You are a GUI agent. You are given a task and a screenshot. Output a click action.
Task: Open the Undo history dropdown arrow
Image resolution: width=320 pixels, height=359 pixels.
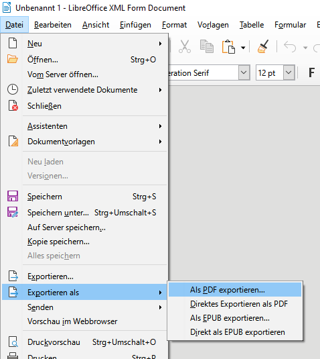tap(305, 48)
